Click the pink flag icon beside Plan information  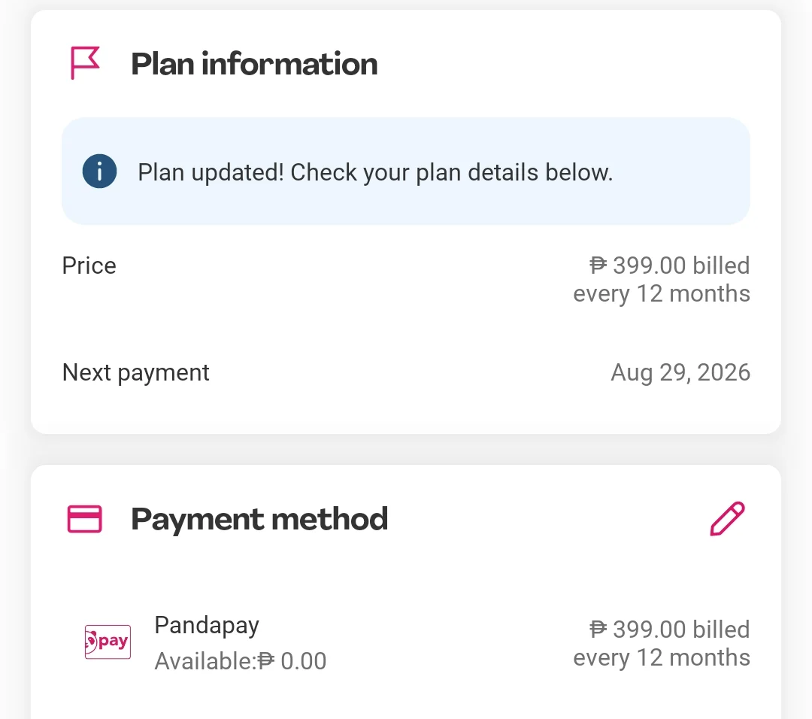pyautogui.click(x=85, y=63)
